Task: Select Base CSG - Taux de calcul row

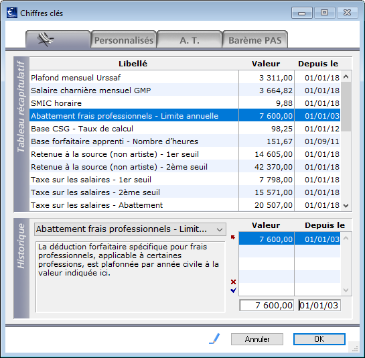Action: 185,129
